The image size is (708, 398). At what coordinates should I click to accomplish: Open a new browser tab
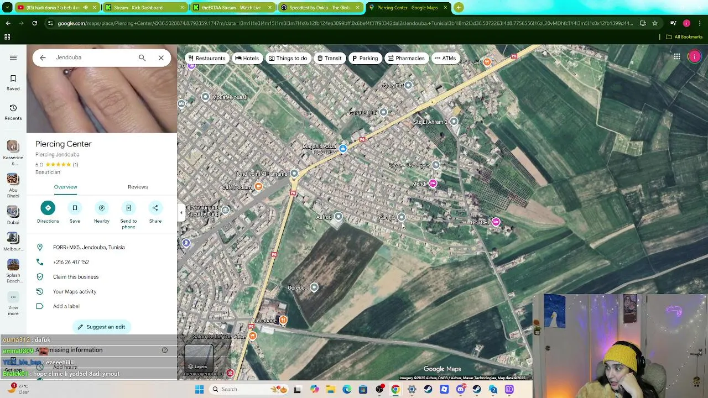click(459, 8)
